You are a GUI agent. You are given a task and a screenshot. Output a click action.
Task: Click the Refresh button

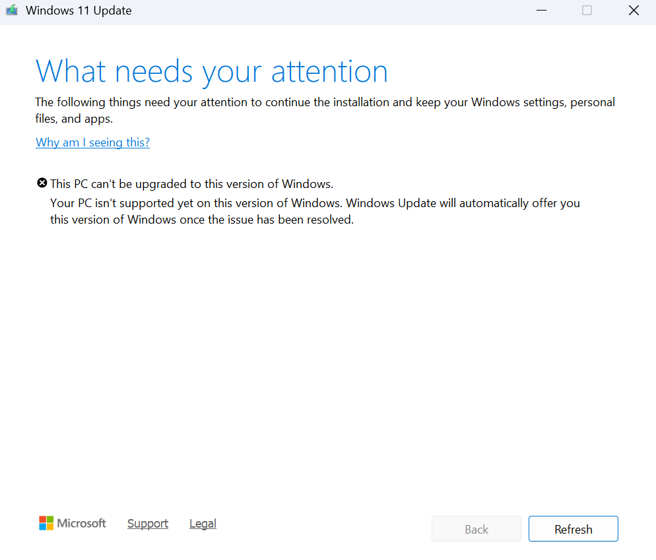tap(573, 529)
